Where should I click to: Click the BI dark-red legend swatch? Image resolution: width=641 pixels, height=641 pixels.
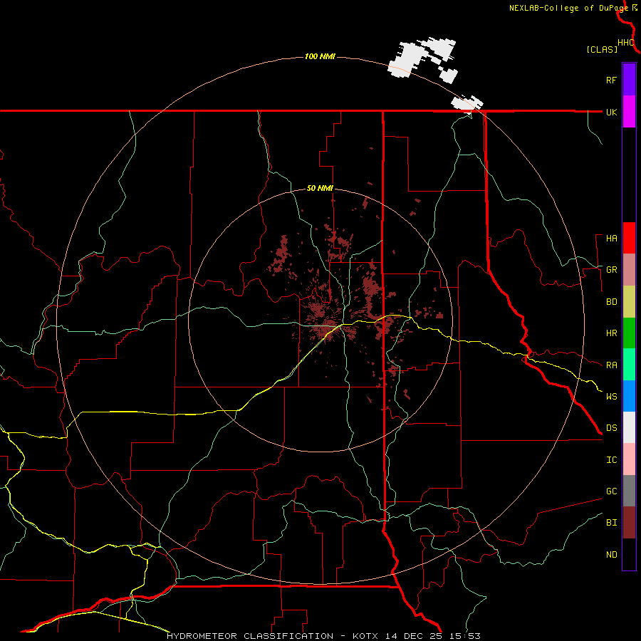pyautogui.click(x=629, y=523)
